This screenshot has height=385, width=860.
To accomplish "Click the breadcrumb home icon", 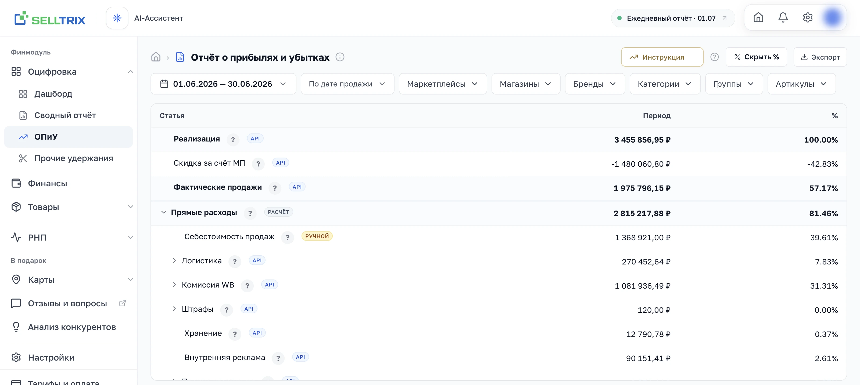I will (x=156, y=57).
